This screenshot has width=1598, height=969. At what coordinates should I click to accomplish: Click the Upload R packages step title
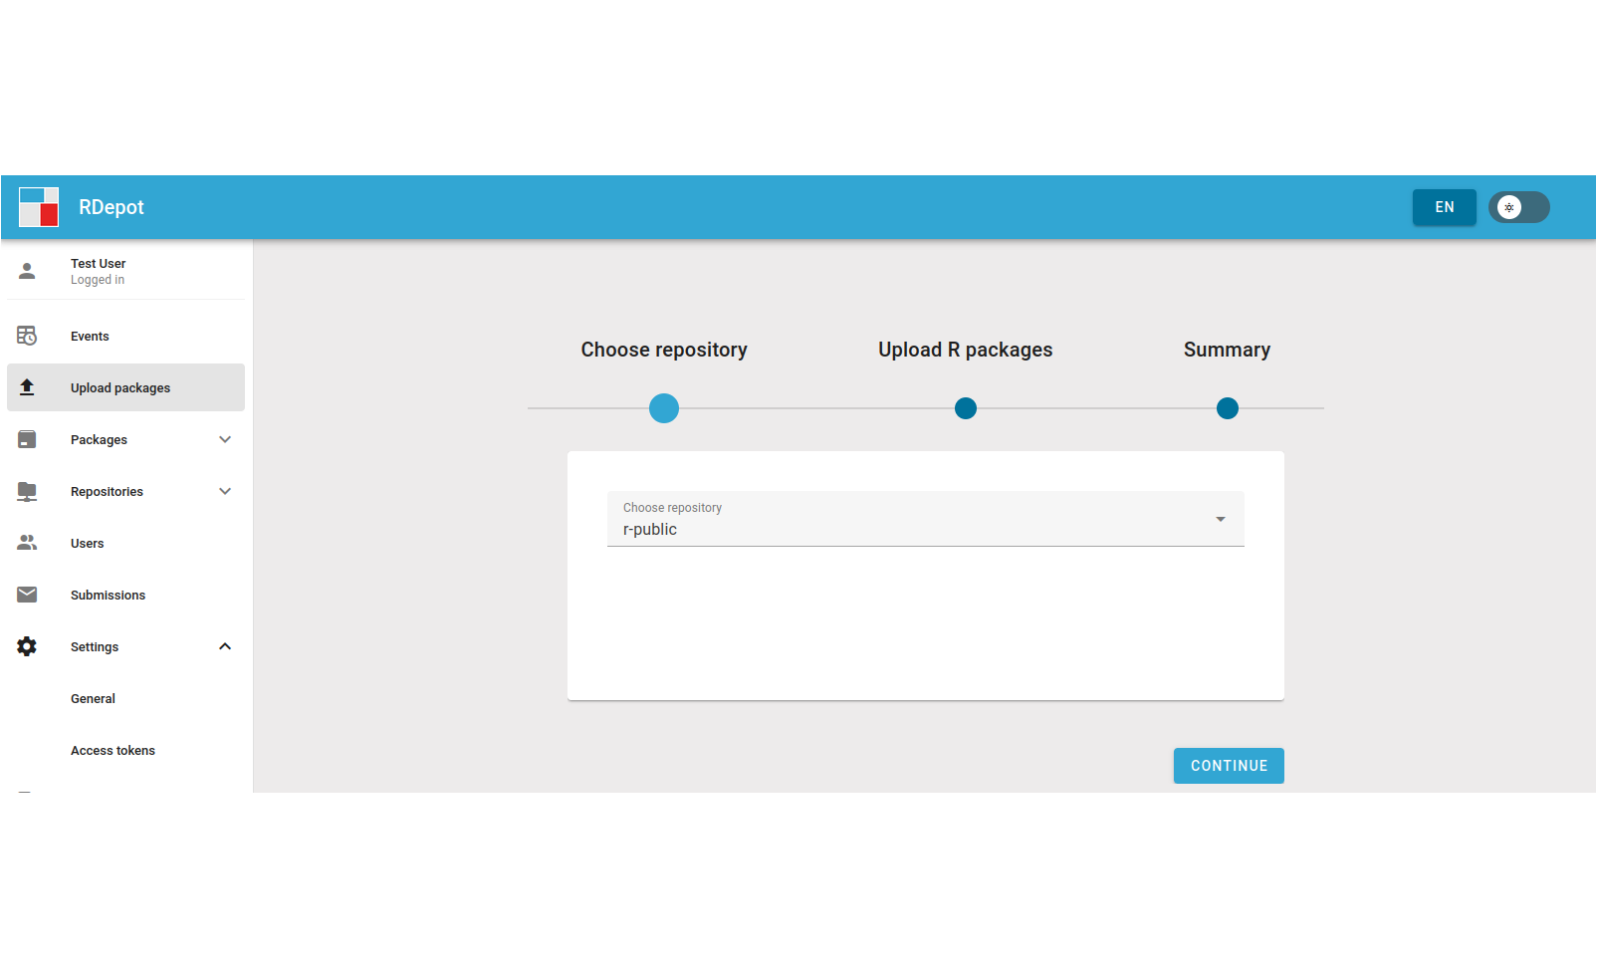point(966,350)
